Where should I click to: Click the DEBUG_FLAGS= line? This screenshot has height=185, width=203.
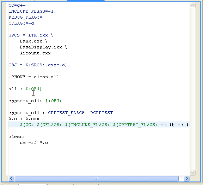pos(25,18)
